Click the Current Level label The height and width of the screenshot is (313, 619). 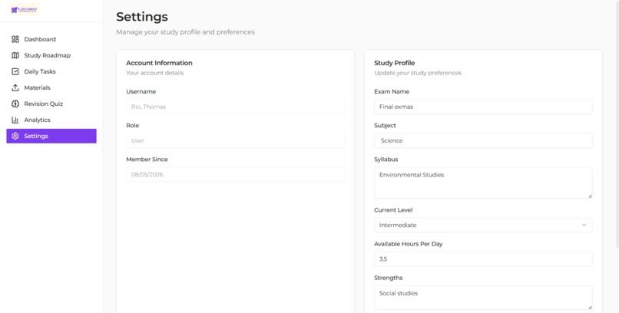click(x=393, y=210)
